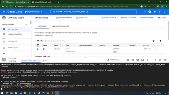This screenshot has width=169, height=95.
Task: Add a new Cloud Shell tab
Action: [x=44, y=61]
